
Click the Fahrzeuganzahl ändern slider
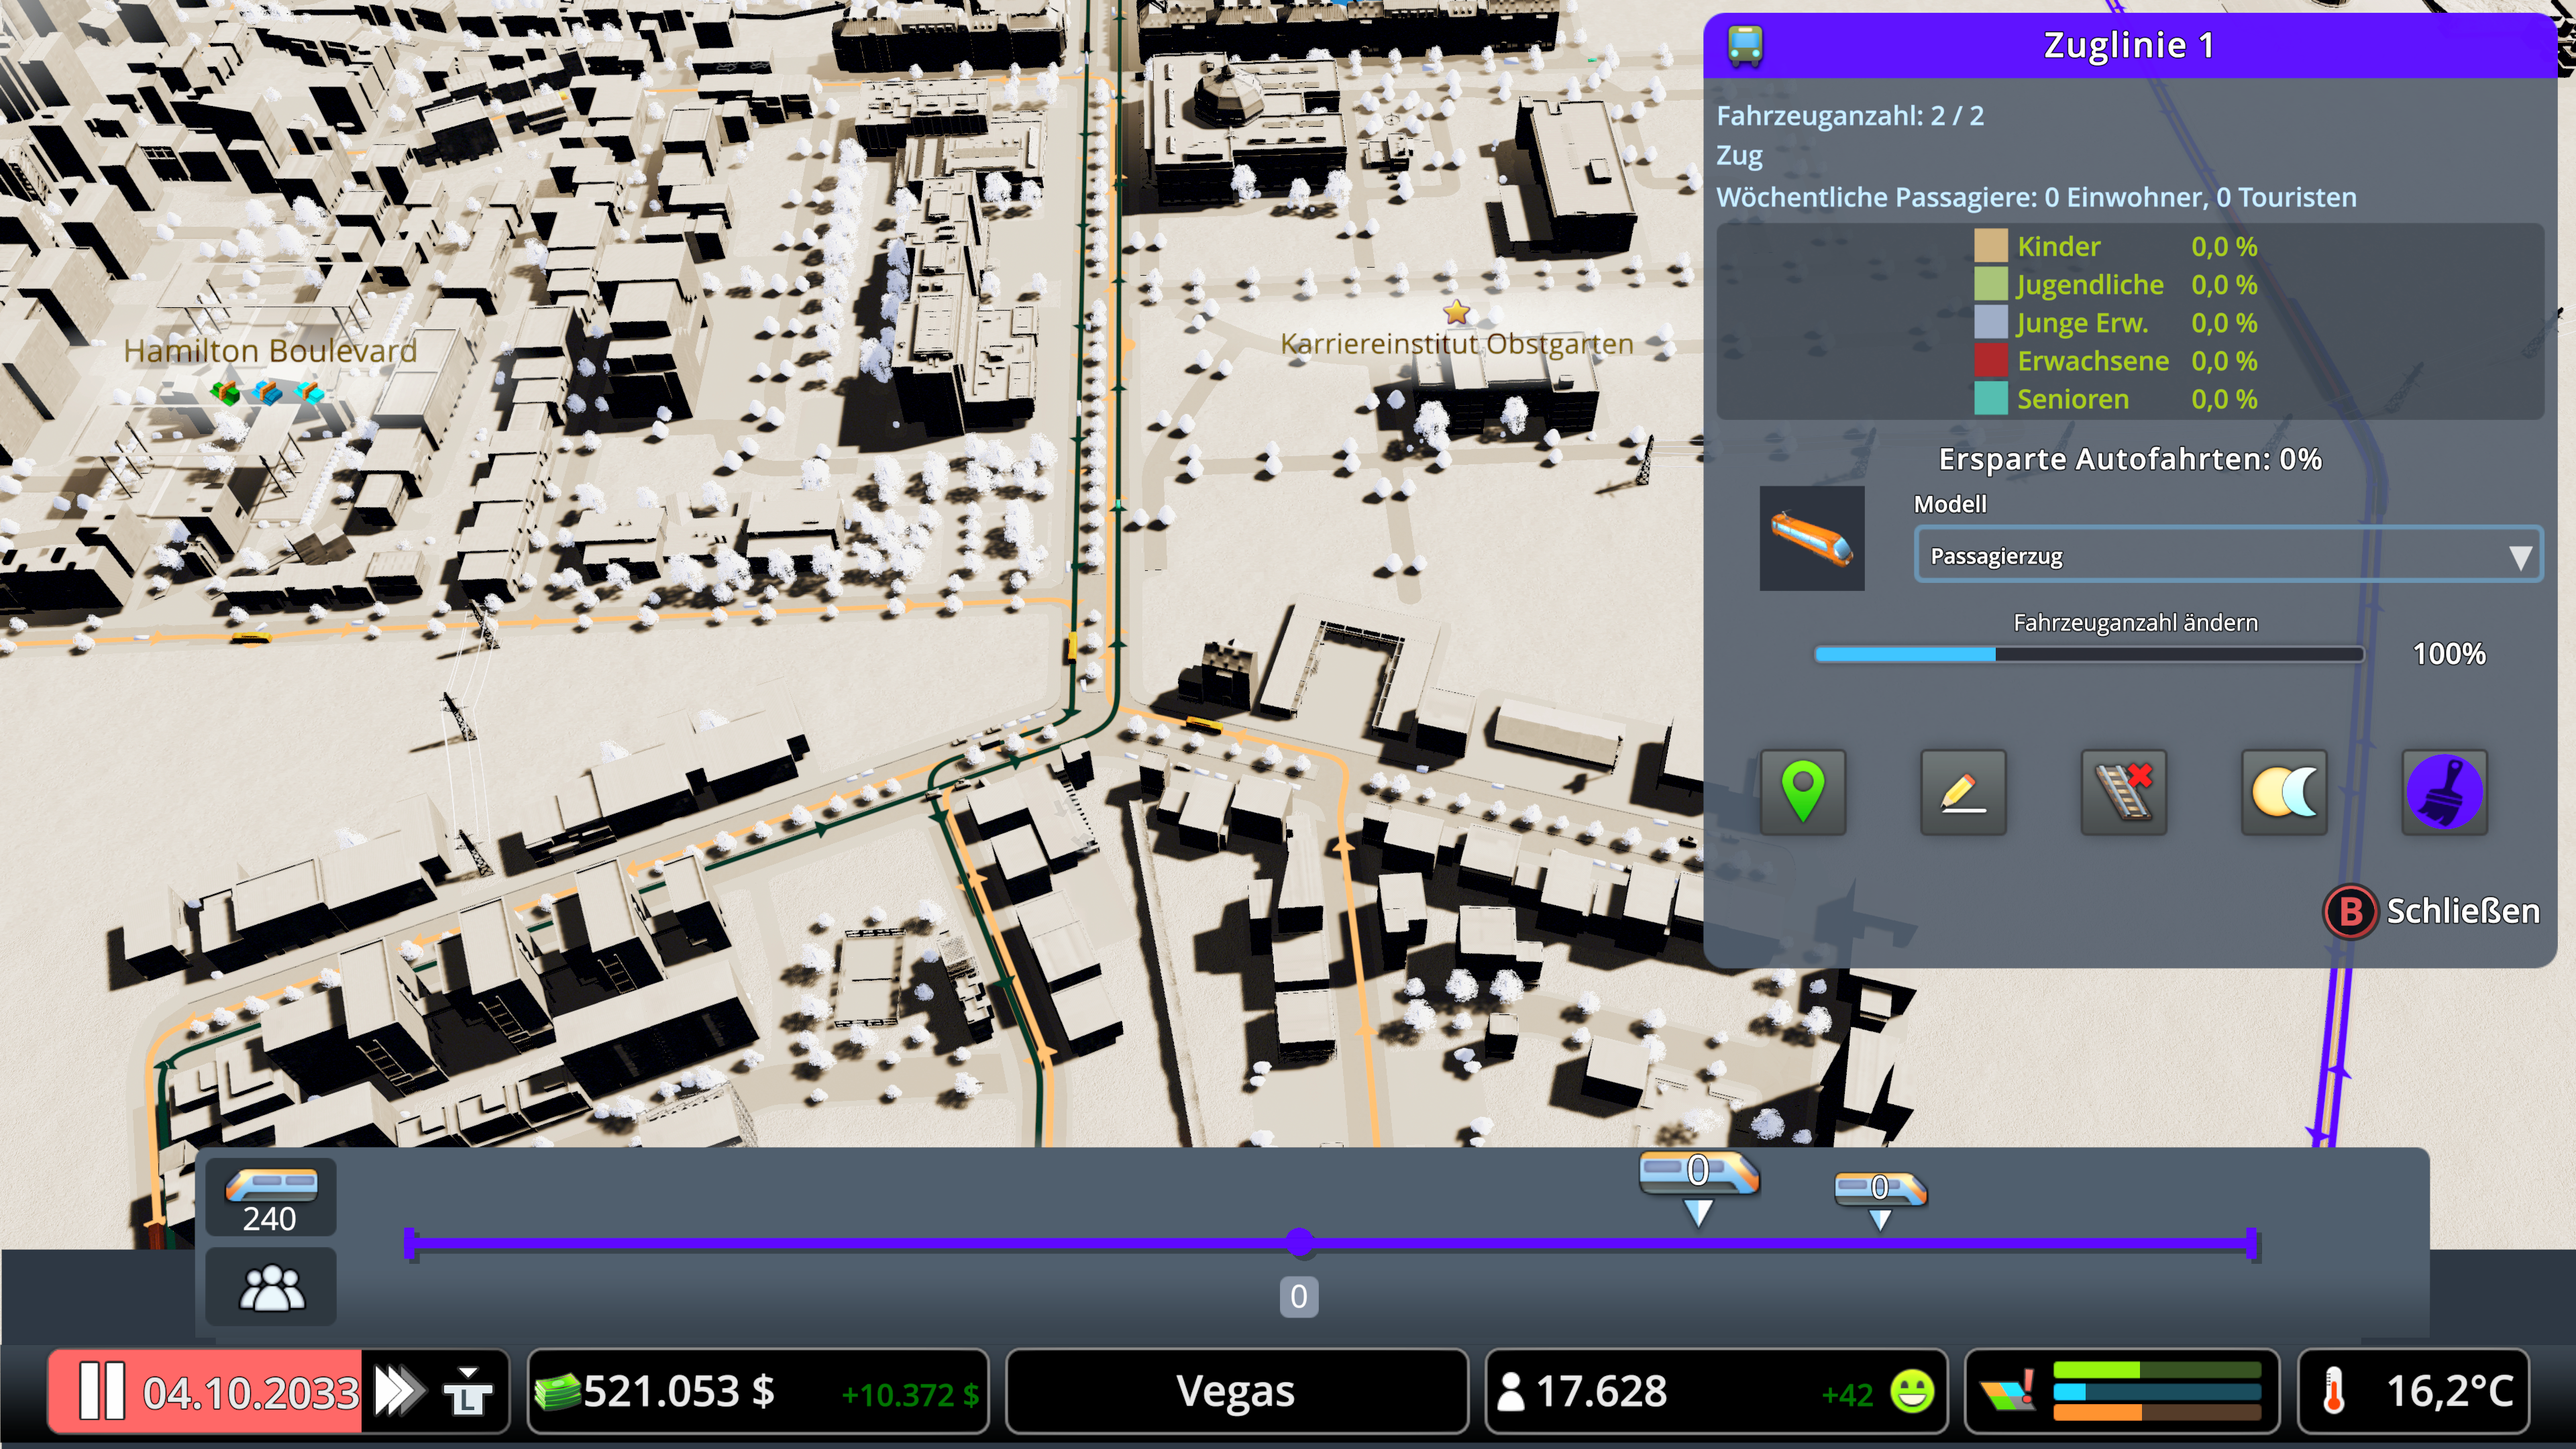[2089, 654]
